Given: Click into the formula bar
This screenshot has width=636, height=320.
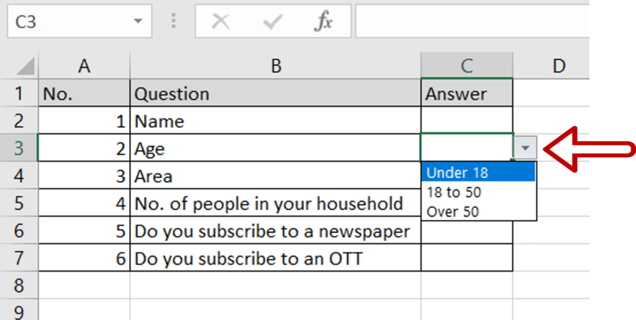Looking at the screenshot, I should (472, 21).
